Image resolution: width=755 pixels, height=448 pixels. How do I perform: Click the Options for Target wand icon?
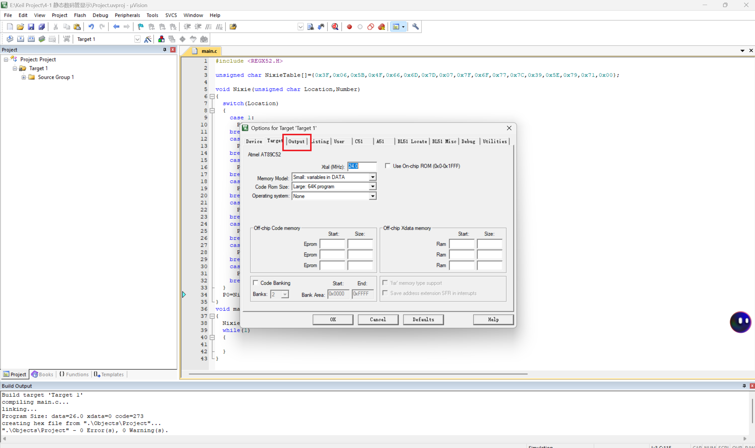tap(148, 39)
